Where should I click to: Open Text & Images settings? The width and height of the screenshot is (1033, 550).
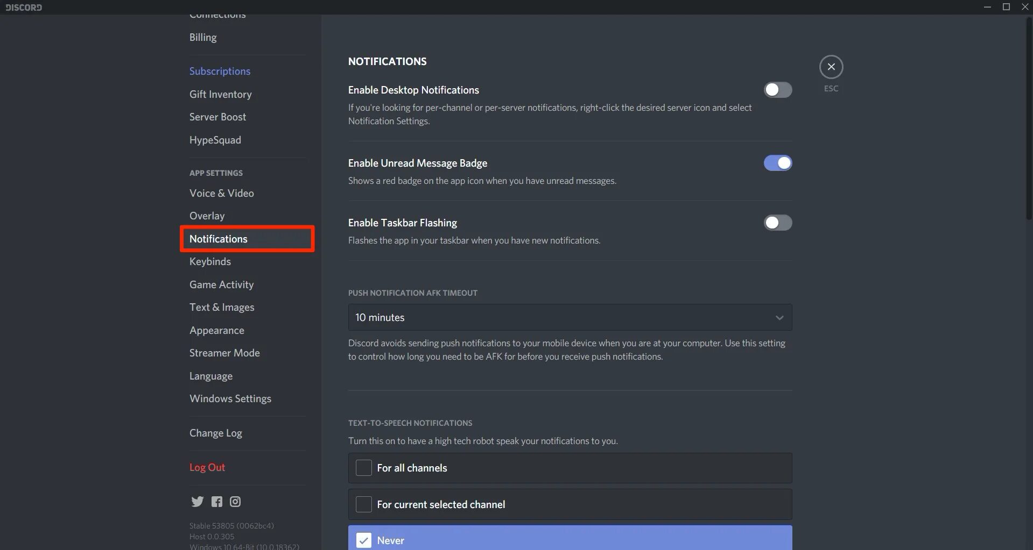tap(222, 307)
